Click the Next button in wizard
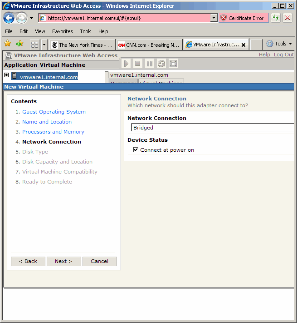Viewport: 297px width, 323px height. point(63,261)
